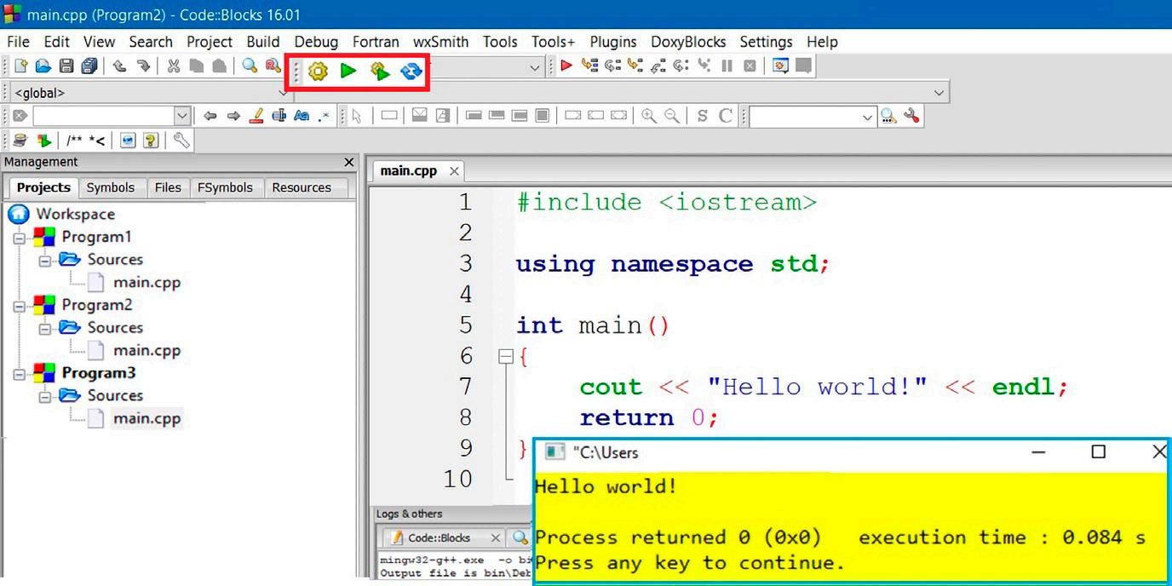Click the incremental search input field
The height and width of the screenshot is (586, 1172).
(x=103, y=116)
